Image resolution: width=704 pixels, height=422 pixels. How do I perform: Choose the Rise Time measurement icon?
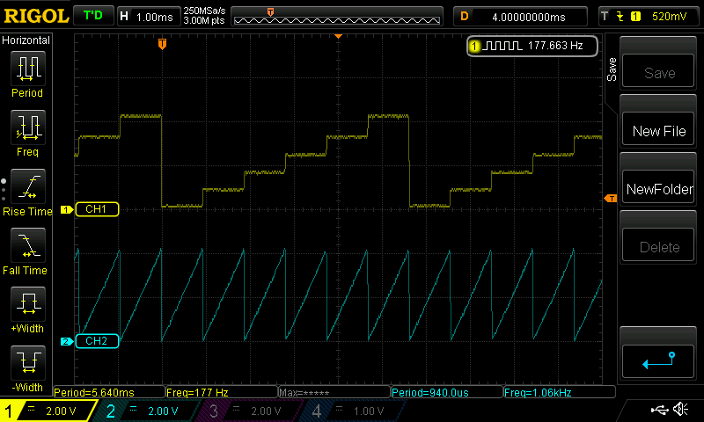click(27, 187)
